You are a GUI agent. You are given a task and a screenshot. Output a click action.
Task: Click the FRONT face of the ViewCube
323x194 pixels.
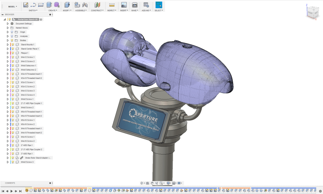(x=310, y=13)
